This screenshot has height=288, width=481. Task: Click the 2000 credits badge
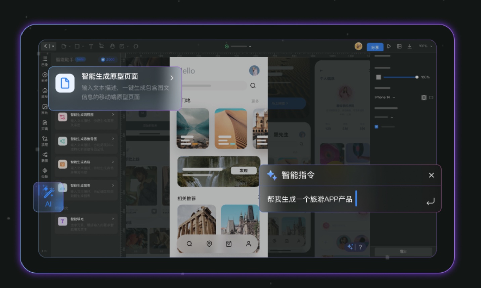coord(108,60)
